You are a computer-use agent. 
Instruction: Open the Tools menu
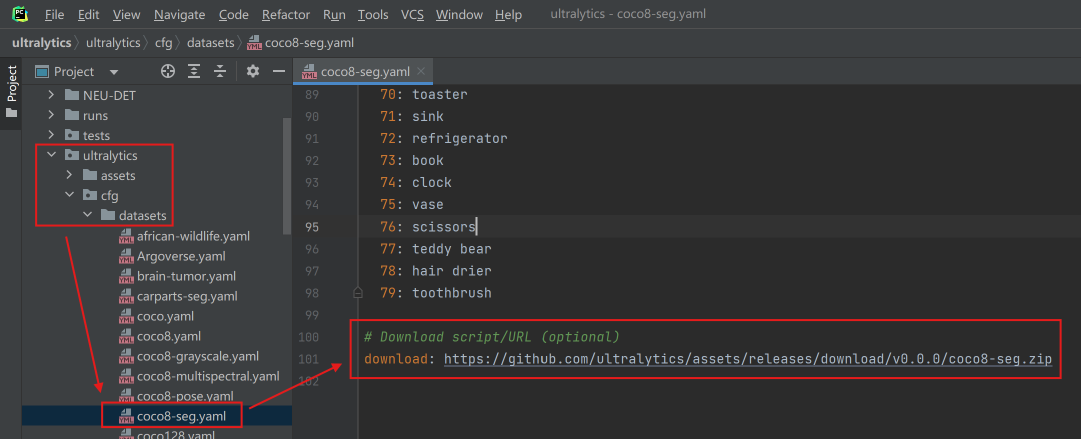tap(373, 14)
